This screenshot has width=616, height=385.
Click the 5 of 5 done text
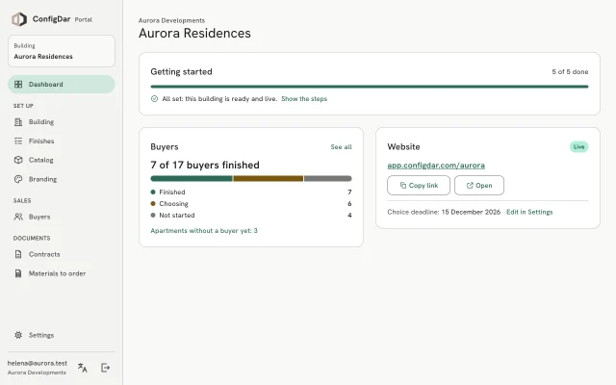pyautogui.click(x=570, y=72)
